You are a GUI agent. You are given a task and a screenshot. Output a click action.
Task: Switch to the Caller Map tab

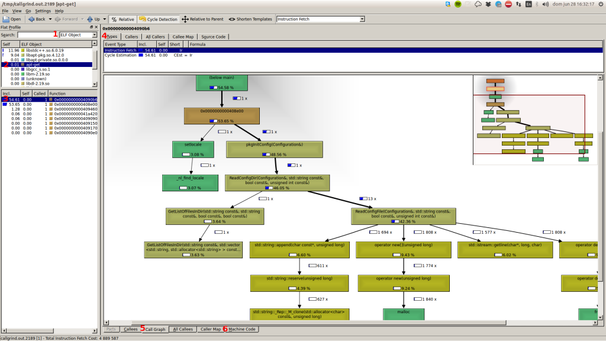[x=211, y=329]
